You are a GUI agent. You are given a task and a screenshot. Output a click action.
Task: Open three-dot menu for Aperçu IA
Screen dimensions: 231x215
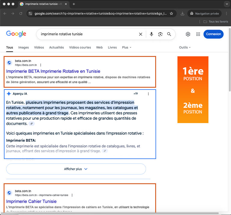[x=148, y=94]
